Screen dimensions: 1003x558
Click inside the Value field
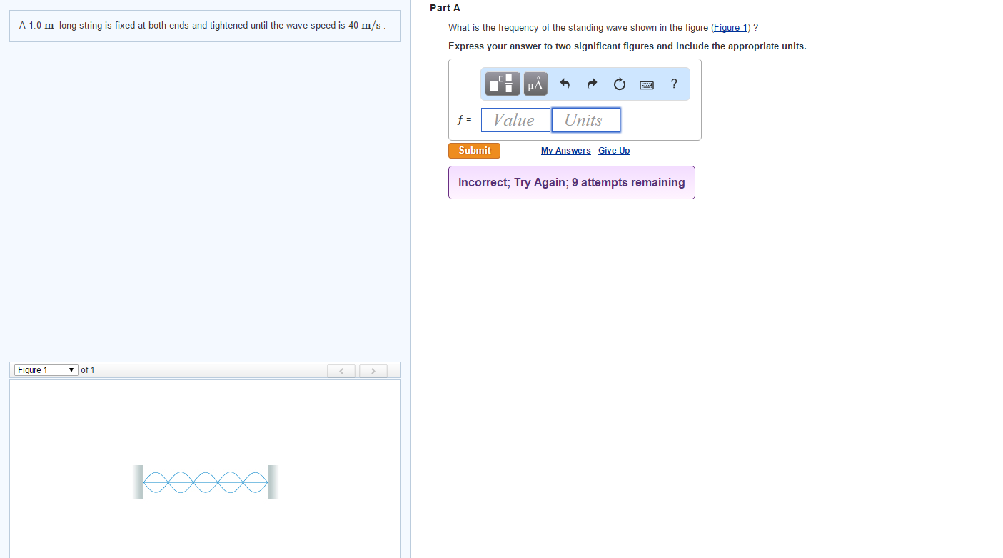click(x=515, y=119)
